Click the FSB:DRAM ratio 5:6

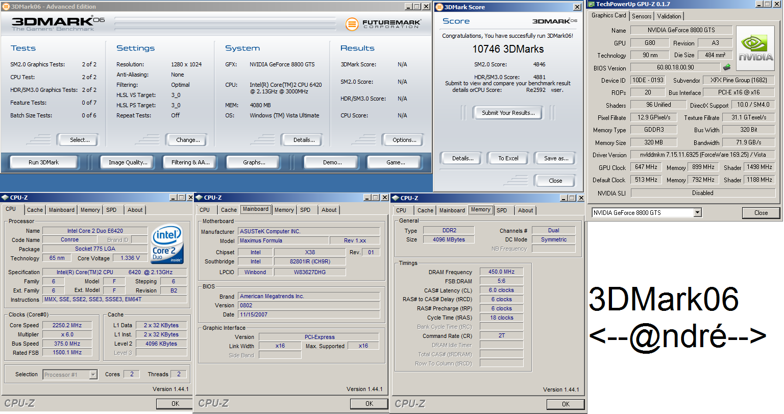pyautogui.click(x=501, y=281)
